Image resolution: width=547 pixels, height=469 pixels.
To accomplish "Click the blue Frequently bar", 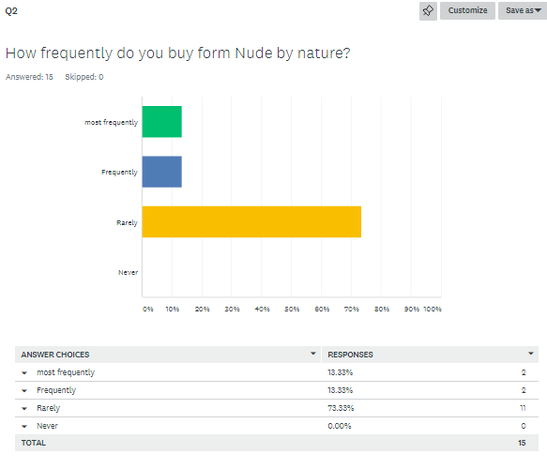I will 162,172.
